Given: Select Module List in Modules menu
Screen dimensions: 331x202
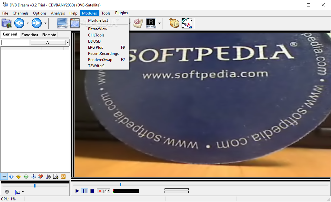Looking at the screenshot, I should point(105,20).
